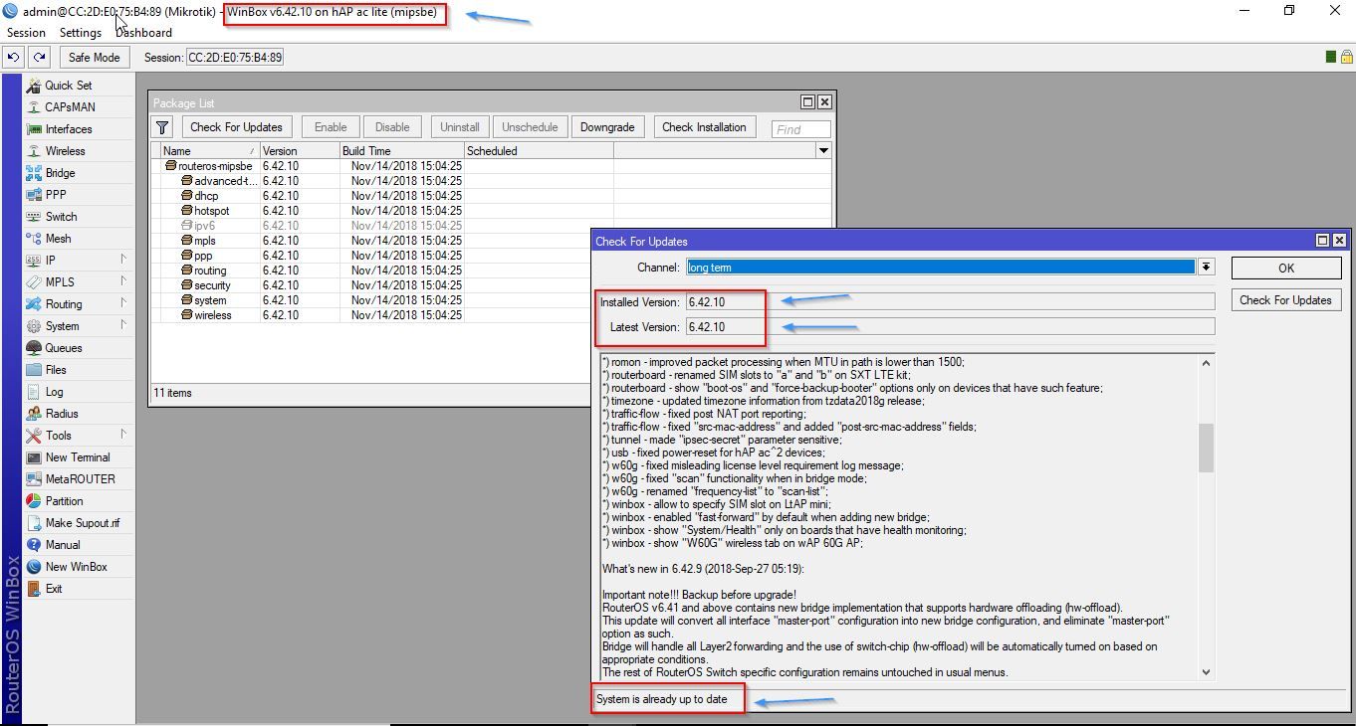Click the Disable package button
This screenshot has height=726, width=1356.
pyautogui.click(x=392, y=127)
